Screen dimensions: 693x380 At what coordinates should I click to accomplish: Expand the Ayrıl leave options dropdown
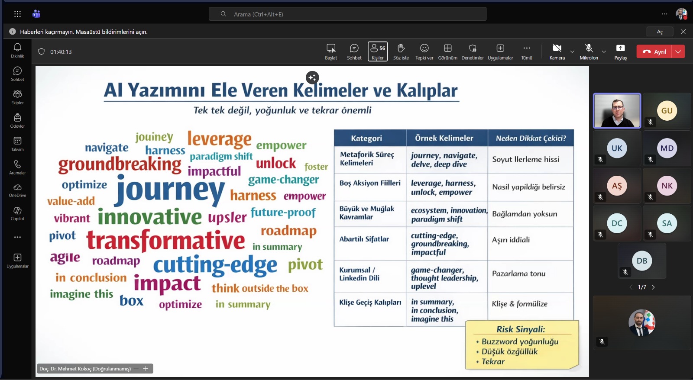(678, 52)
